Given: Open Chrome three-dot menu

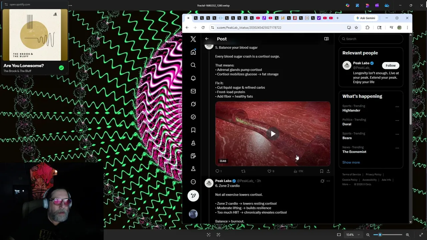Looking at the screenshot, I should click(x=407, y=28).
